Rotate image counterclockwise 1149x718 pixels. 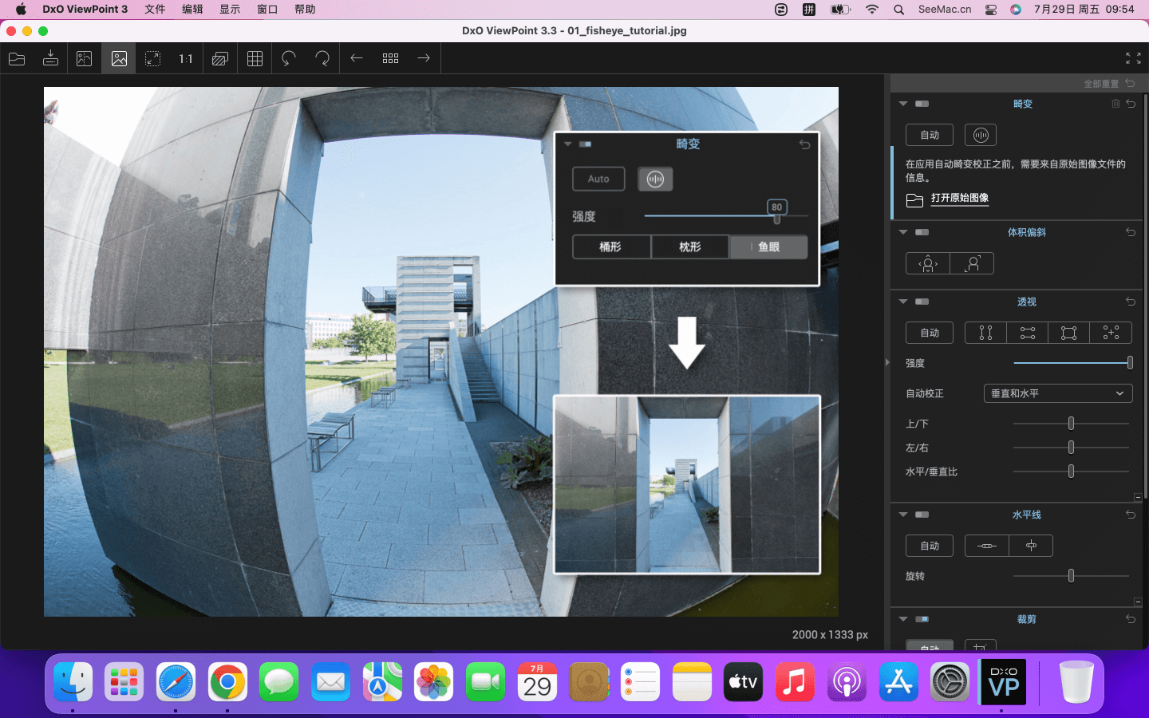point(289,58)
